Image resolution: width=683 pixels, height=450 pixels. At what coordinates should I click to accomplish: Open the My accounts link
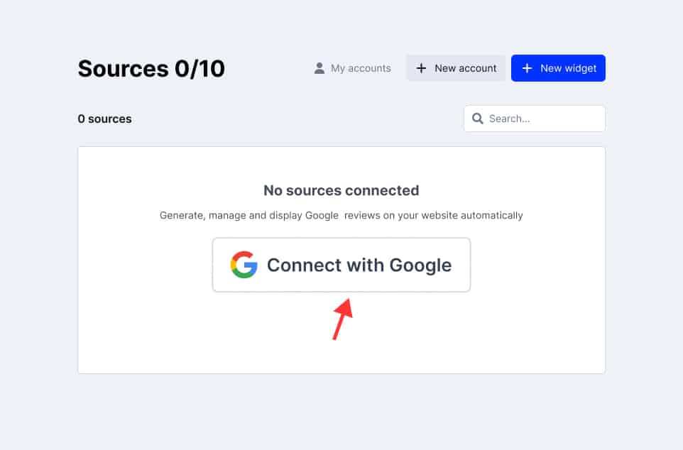[352, 68]
